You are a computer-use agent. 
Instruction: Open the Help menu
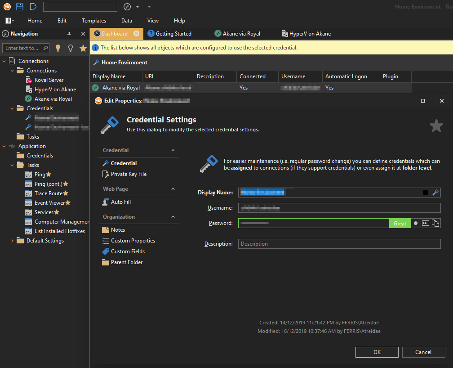point(179,21)
